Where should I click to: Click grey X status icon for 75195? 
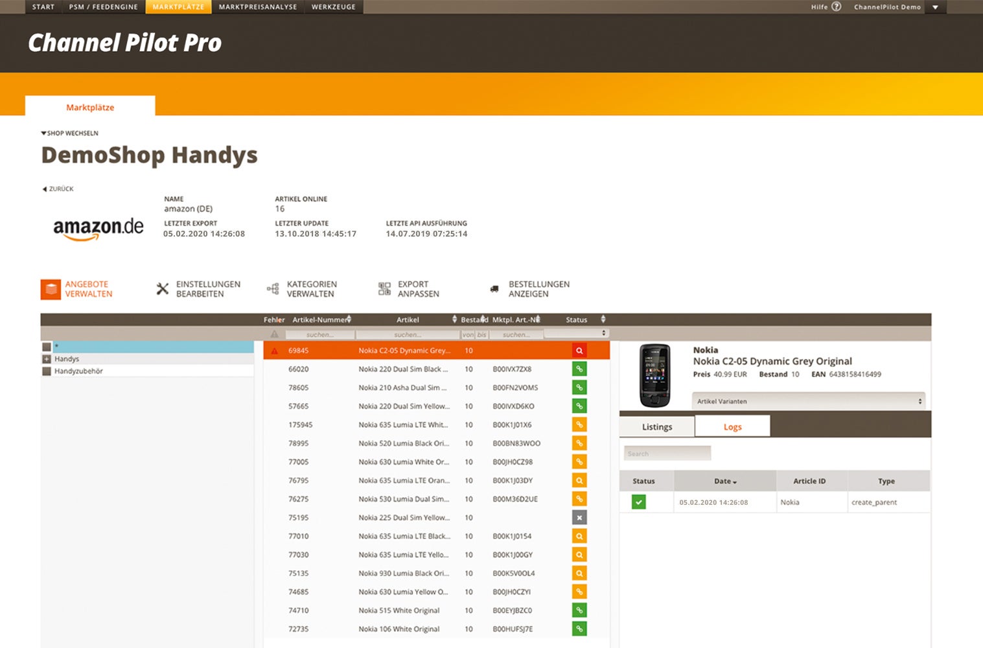pyautogui.click(x=579, y=518)
